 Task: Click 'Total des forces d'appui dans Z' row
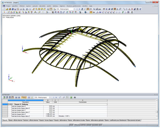click(58, 116)
